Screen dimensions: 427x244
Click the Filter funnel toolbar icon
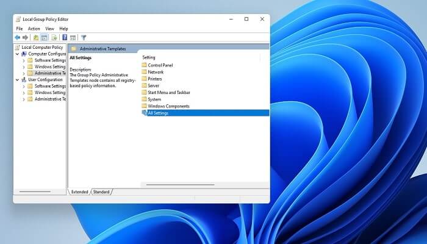pos(84,38)
